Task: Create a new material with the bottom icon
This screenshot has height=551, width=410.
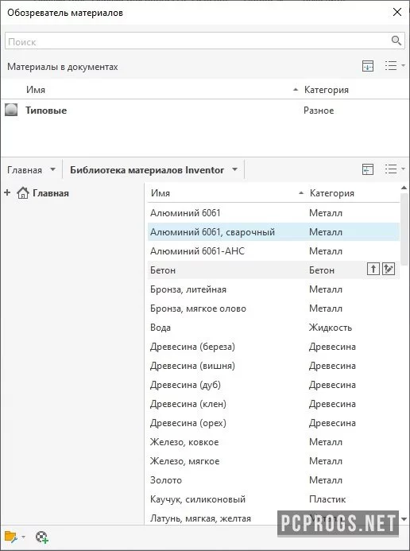Action: (x=42, y=537)
